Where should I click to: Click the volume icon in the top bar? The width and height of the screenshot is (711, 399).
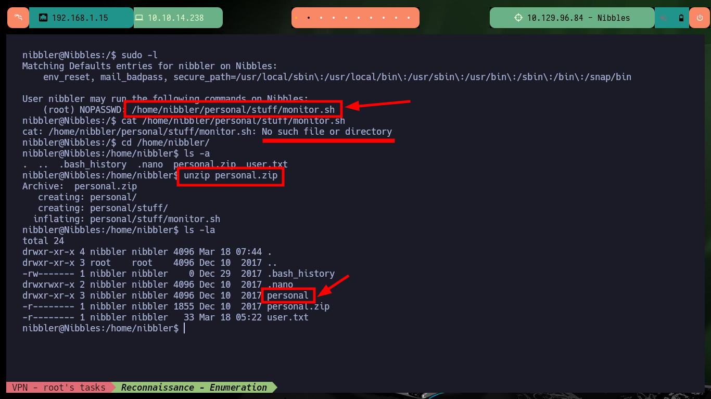664,18
